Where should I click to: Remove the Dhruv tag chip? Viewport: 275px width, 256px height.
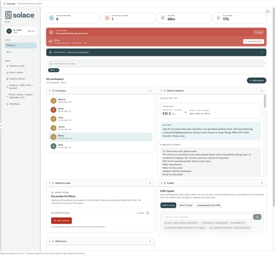tap(57, 70)
